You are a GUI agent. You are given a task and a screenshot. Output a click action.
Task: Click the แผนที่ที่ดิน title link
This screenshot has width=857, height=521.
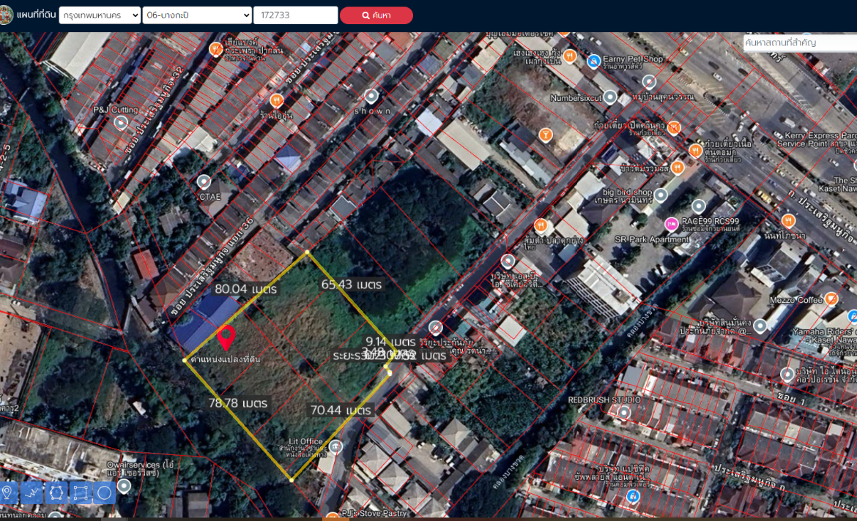36,15
